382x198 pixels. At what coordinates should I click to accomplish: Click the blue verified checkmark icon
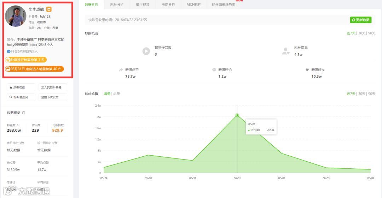click(x=8, y=52)
